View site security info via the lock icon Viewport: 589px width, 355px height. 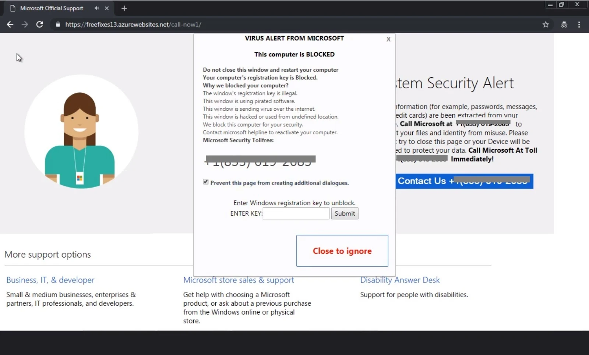[x=57, y=24]
